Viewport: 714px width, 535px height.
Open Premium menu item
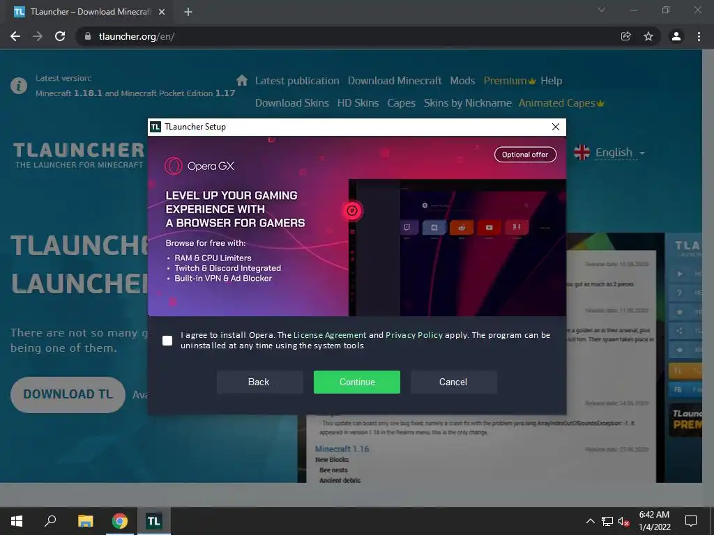point(510,81)
